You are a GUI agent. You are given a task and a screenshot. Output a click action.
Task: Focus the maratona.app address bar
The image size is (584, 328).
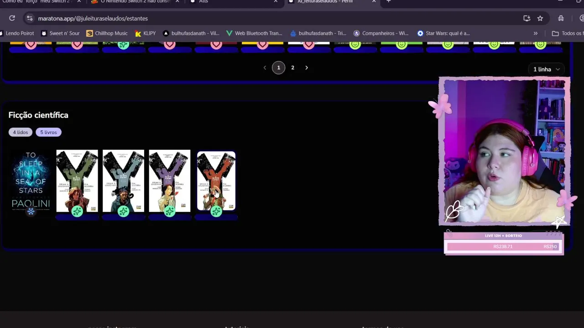pos(274,18)
